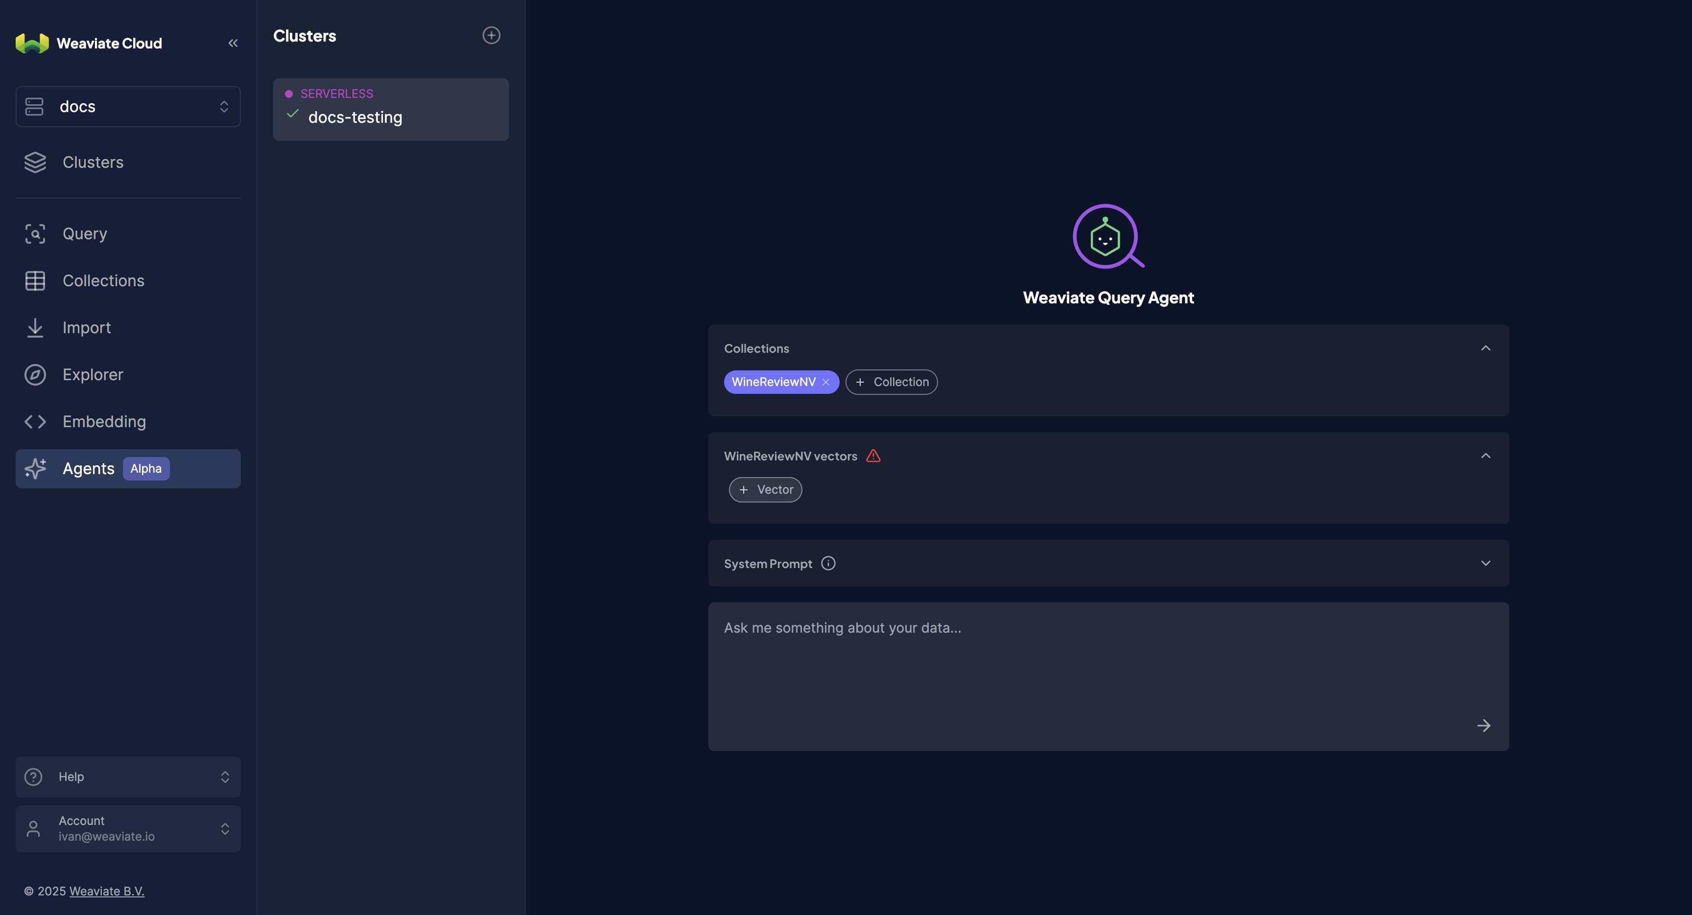
Task: Click System Prompt info icon
Action: (828, 563)
